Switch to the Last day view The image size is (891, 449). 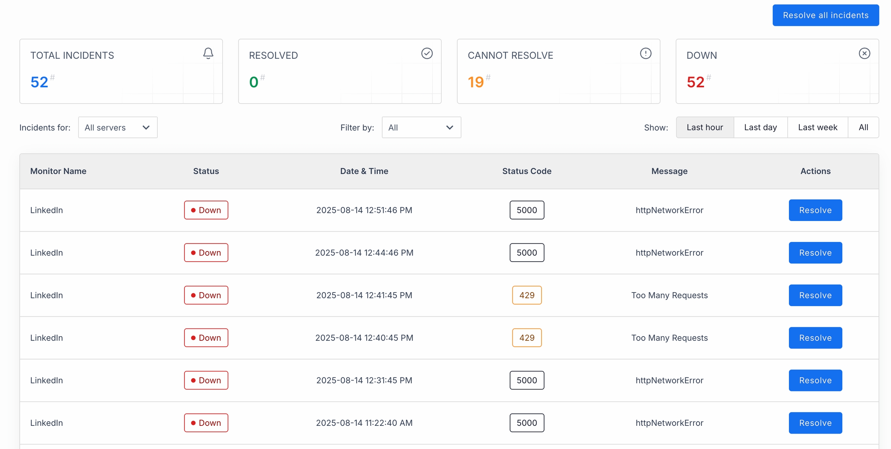[760, 128]
